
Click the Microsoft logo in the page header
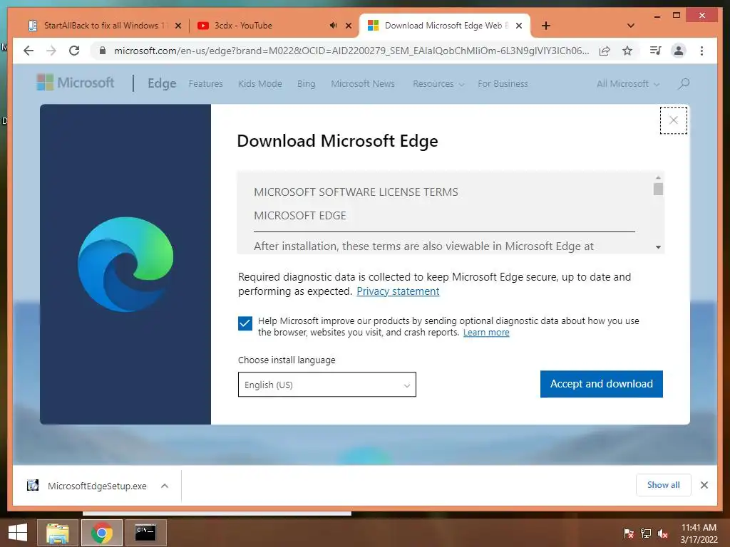(75, 83)
